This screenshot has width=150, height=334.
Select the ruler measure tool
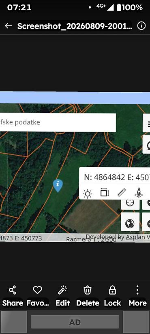(122, 193)
